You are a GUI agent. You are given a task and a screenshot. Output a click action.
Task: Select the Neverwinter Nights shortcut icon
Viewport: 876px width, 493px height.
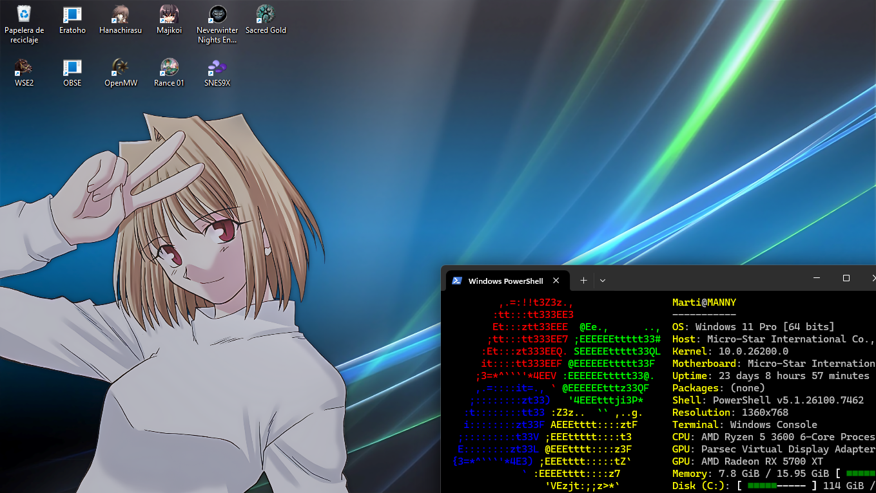click(217, 24)
